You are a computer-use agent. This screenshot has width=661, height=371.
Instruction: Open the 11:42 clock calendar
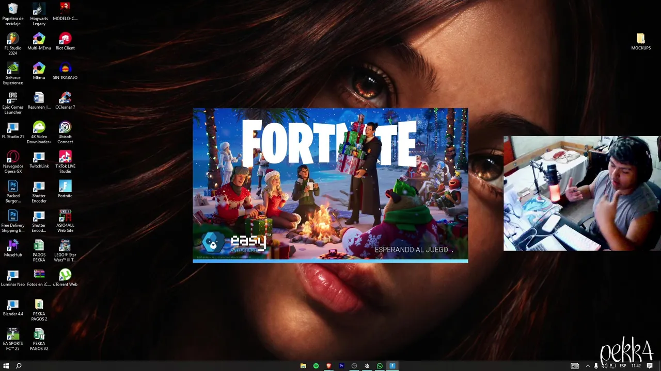click(636, 366)
